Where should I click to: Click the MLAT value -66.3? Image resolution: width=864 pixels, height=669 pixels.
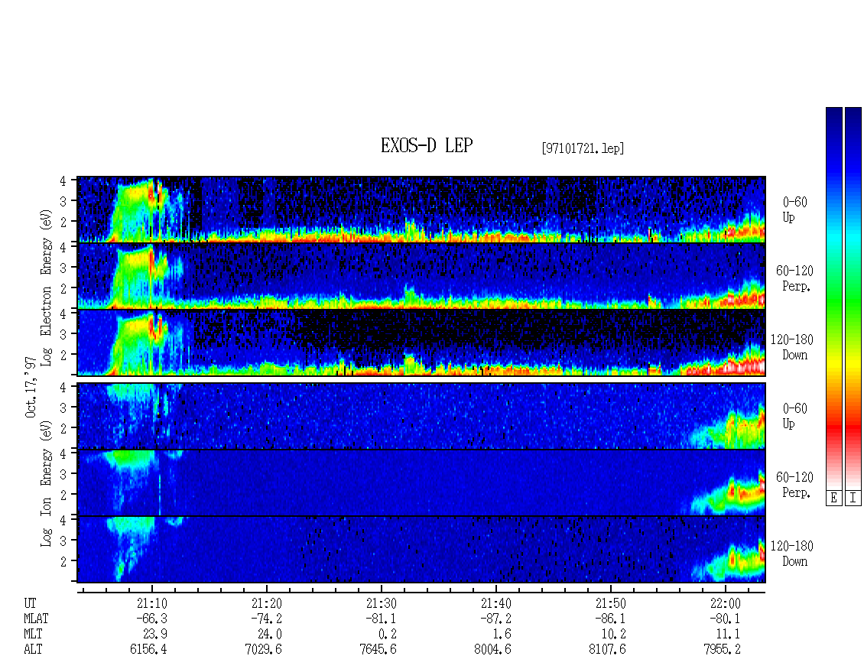(151, 619)
